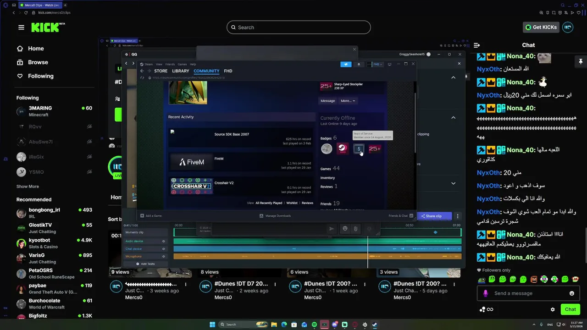587x330 pixels.
Task: Open Crosshair V2 game thumbnail
Action: tap(191, 186)
